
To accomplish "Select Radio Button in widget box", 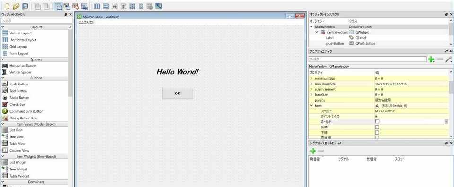I will pyautogui.click(x=19, y=98).
